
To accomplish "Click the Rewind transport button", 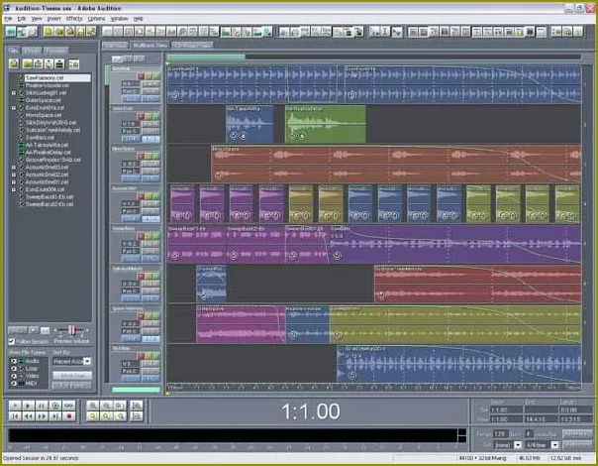I will point(29,416).
